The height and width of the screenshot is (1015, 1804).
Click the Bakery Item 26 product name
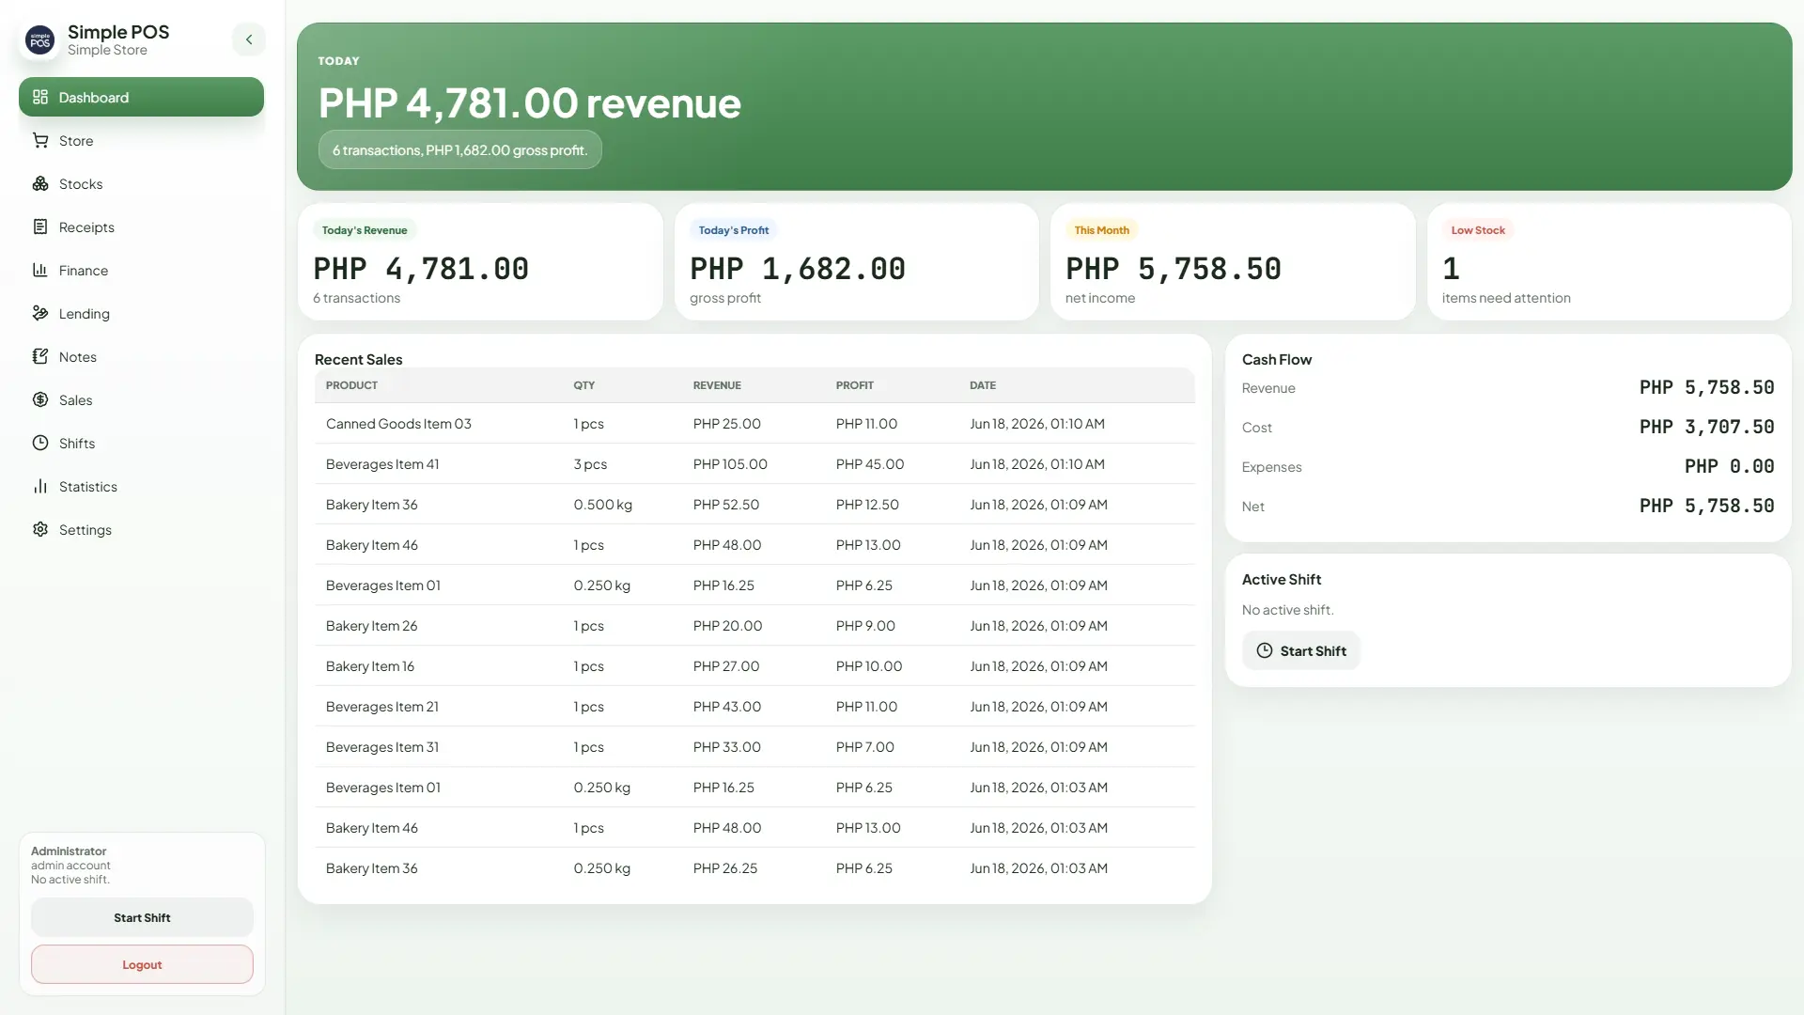[371, 626]
